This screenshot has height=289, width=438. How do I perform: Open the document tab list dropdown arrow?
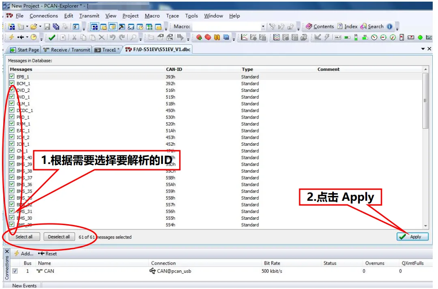pyautogui.click(x=423, y=49)
